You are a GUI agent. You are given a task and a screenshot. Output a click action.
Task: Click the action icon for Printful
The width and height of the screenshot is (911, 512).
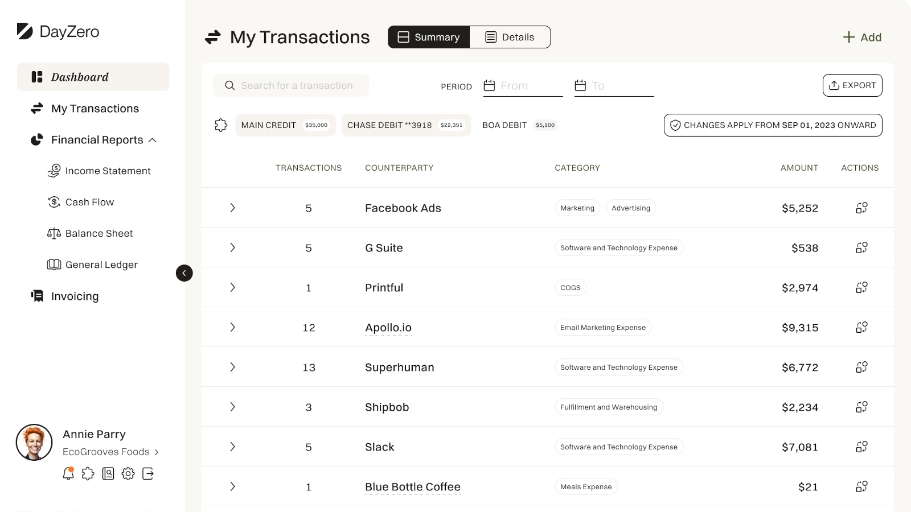click(861, 287)
